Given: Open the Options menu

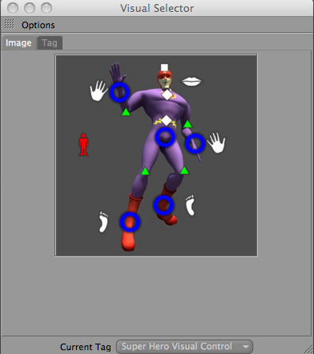Looking at the screenshot, I should coord(38,25).
